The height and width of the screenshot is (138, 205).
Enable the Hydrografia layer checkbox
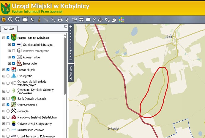click(8, 76)
